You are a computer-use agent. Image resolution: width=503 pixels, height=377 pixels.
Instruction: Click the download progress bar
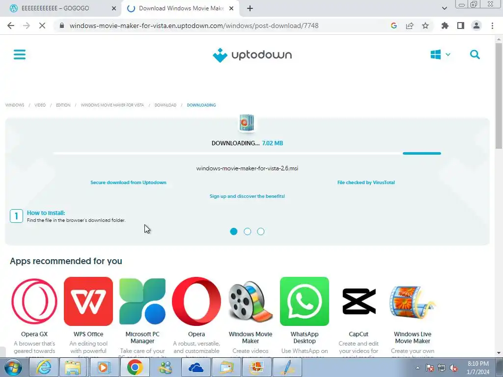[x=247, y=154]
